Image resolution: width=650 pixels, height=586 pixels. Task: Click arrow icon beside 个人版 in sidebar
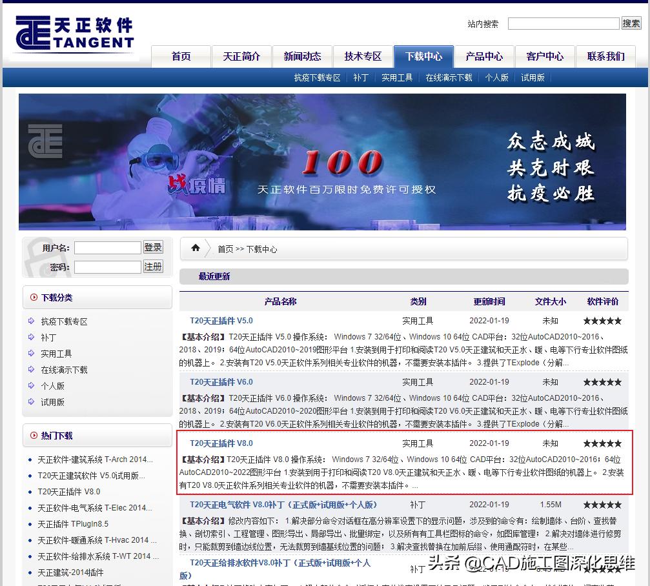pyautogui.click(x=31, y=385)
